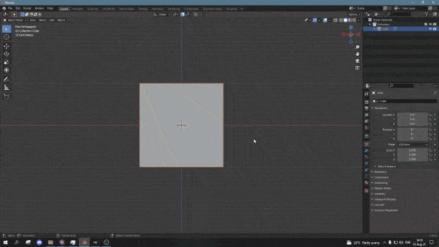Expand the Visibility panel
439x247 pixels.
pyautogui.click(x=379, y=193)
